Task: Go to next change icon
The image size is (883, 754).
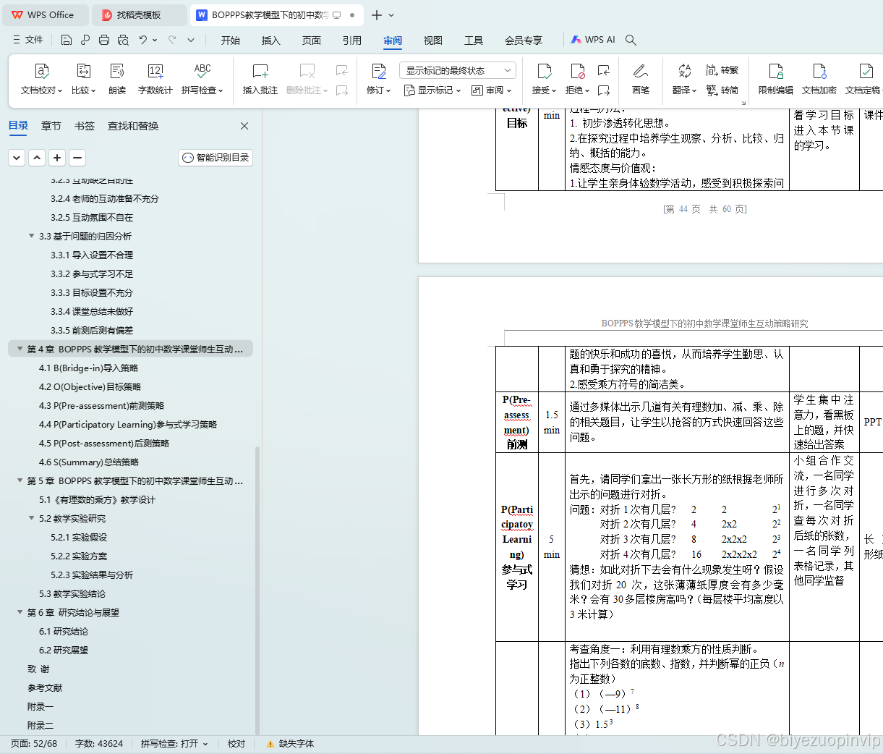Action: [603, 90]
